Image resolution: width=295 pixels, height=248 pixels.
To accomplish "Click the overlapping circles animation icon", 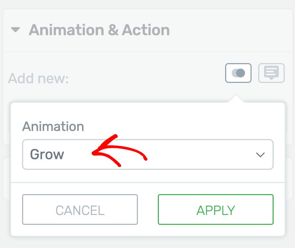I will (238, 73).
